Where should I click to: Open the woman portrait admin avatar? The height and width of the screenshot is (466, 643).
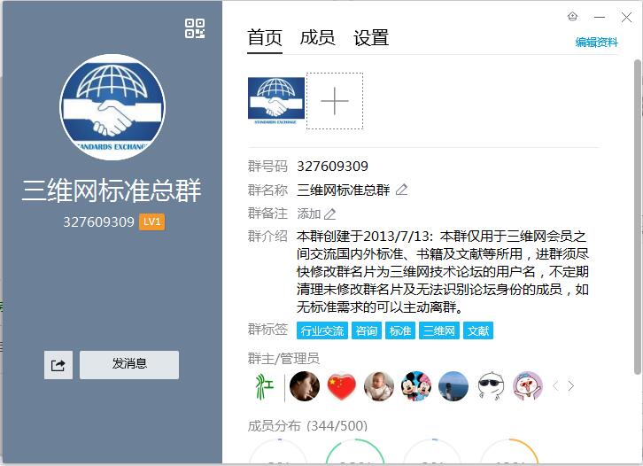(305, 386)
